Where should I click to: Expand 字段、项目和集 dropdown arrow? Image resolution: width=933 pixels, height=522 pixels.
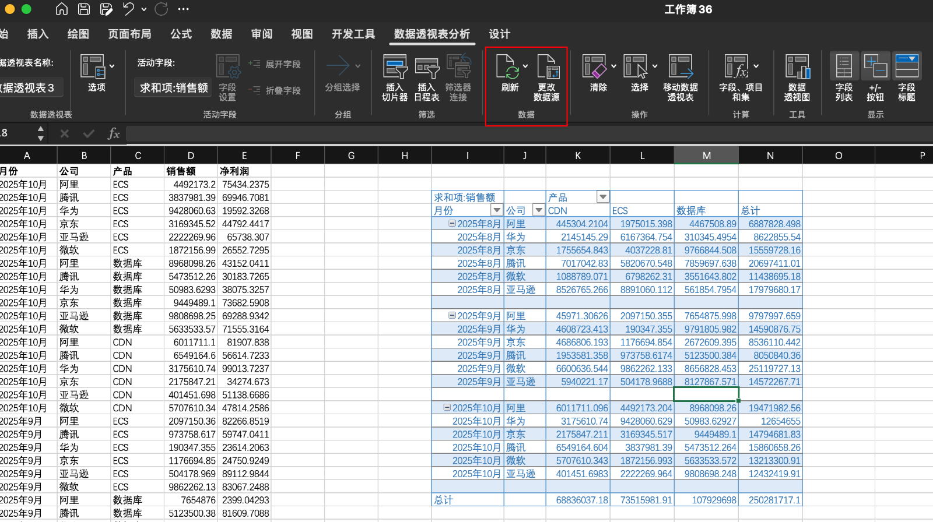tap(756, 66)
